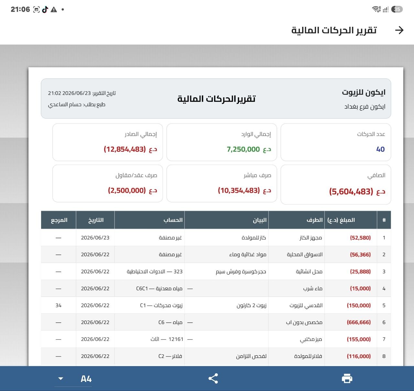Tap the Wi-Fi icon in the status bar
414x391 pixels.
coord(376,9)
